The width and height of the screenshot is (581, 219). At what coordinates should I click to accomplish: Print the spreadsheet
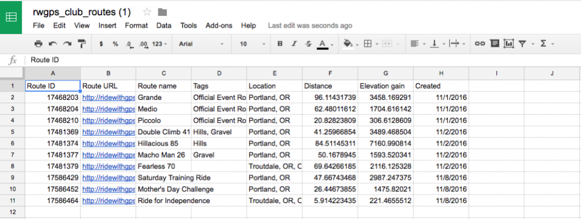[38, 44]
